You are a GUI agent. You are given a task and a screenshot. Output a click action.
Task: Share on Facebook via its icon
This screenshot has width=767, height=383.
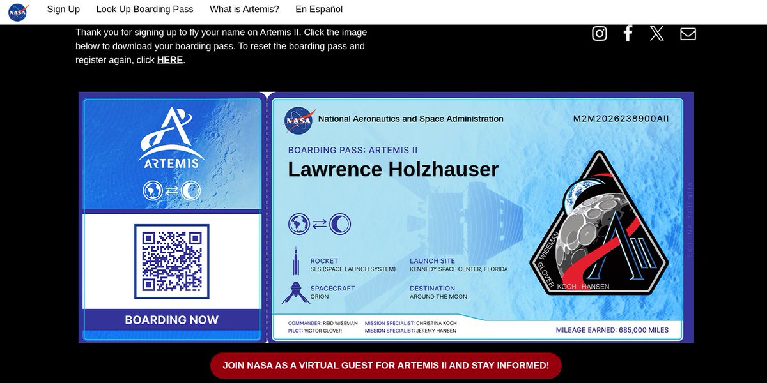click(628, 33)
